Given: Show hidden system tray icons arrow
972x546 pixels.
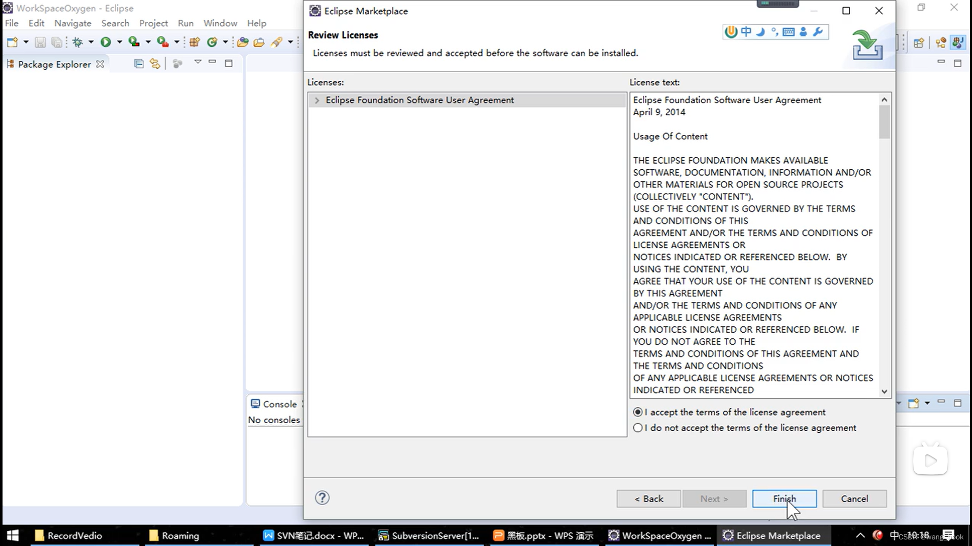Looking at the screenshot, I should pyautogui.click(x=861, y=535).
